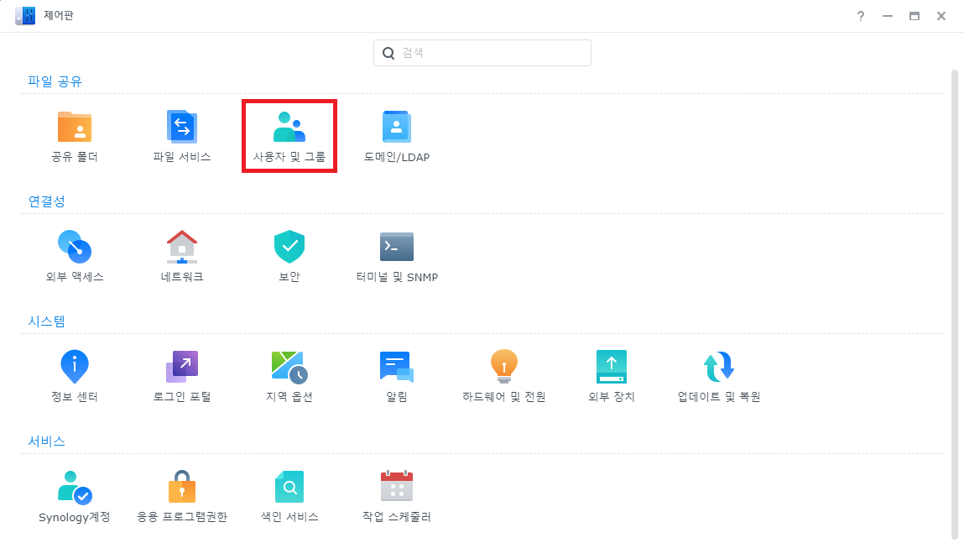Open 업데이트 및 복원 settings

pyautogui.click(x=719, y=368)
